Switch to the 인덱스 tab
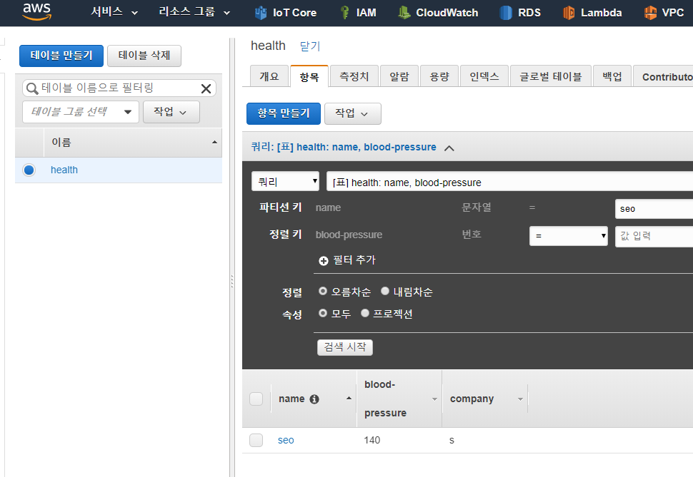This screenshot has width=693, height=477. tap(484, 76)
